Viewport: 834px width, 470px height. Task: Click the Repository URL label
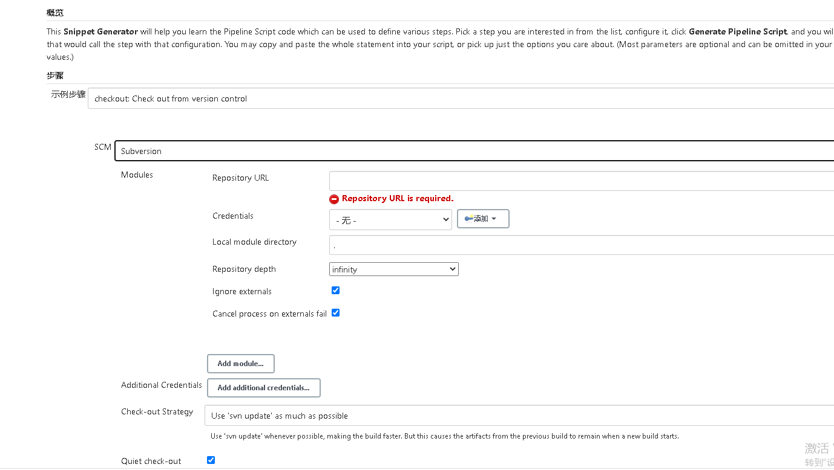(240, 178)
